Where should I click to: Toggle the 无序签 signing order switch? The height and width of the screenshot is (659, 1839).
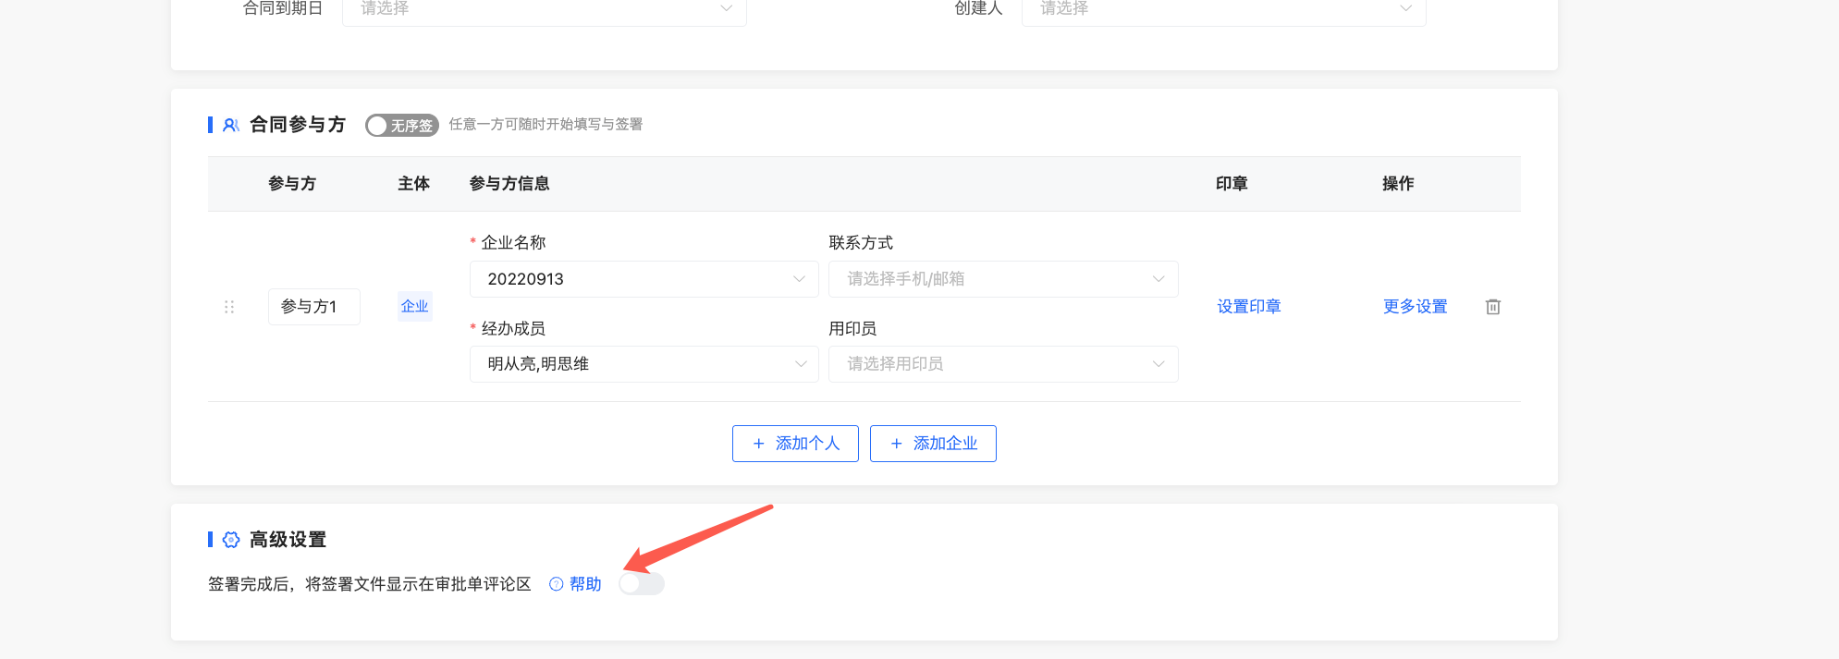pyautogui.click(x=401, y=125)
